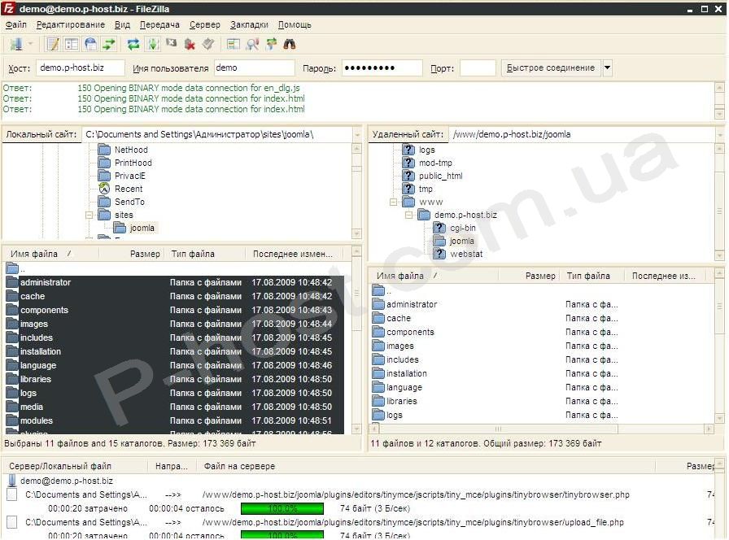729x540 pixels.
Task: Open the Site Manager toolbar icon
Action: [16, 44]
